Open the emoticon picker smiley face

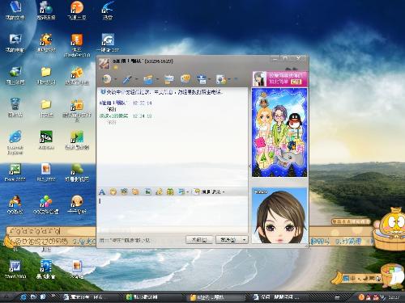point(113,191)
